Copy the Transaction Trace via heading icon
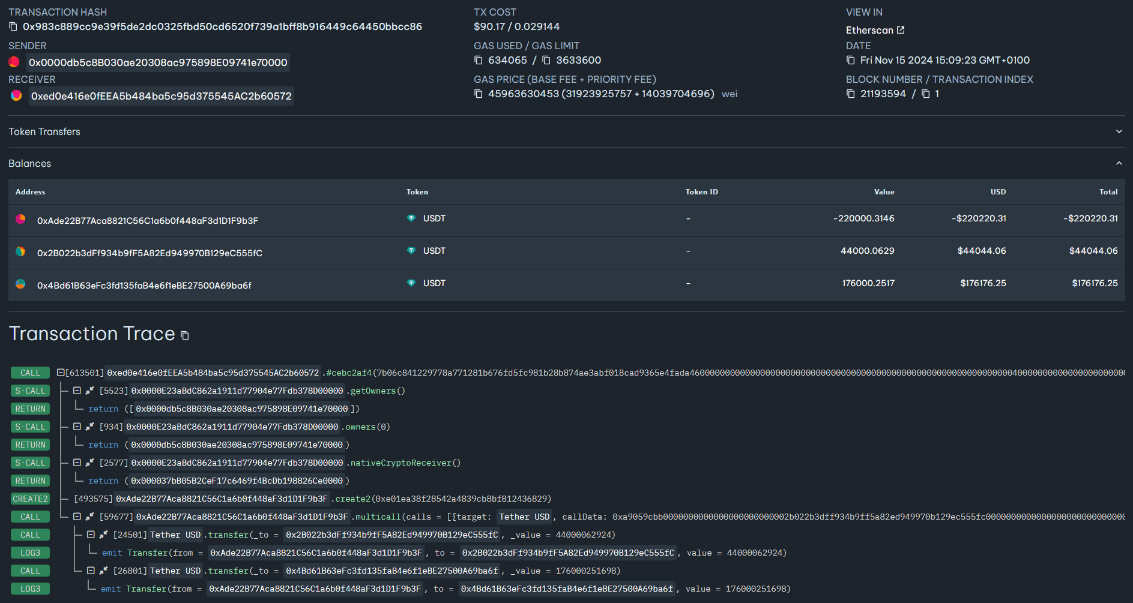 (185, 335)
